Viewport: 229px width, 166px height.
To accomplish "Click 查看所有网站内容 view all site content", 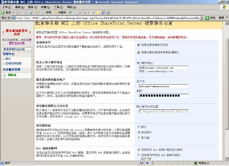I will tap(14, 49).
